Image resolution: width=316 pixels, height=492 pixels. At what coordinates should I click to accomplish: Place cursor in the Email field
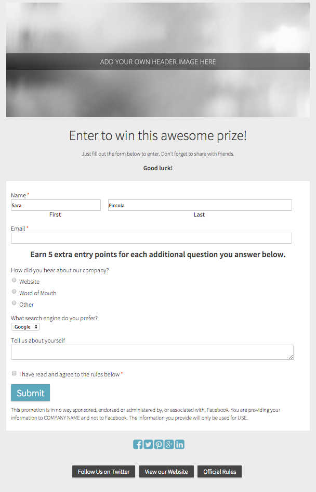click(x=151, y=238)
